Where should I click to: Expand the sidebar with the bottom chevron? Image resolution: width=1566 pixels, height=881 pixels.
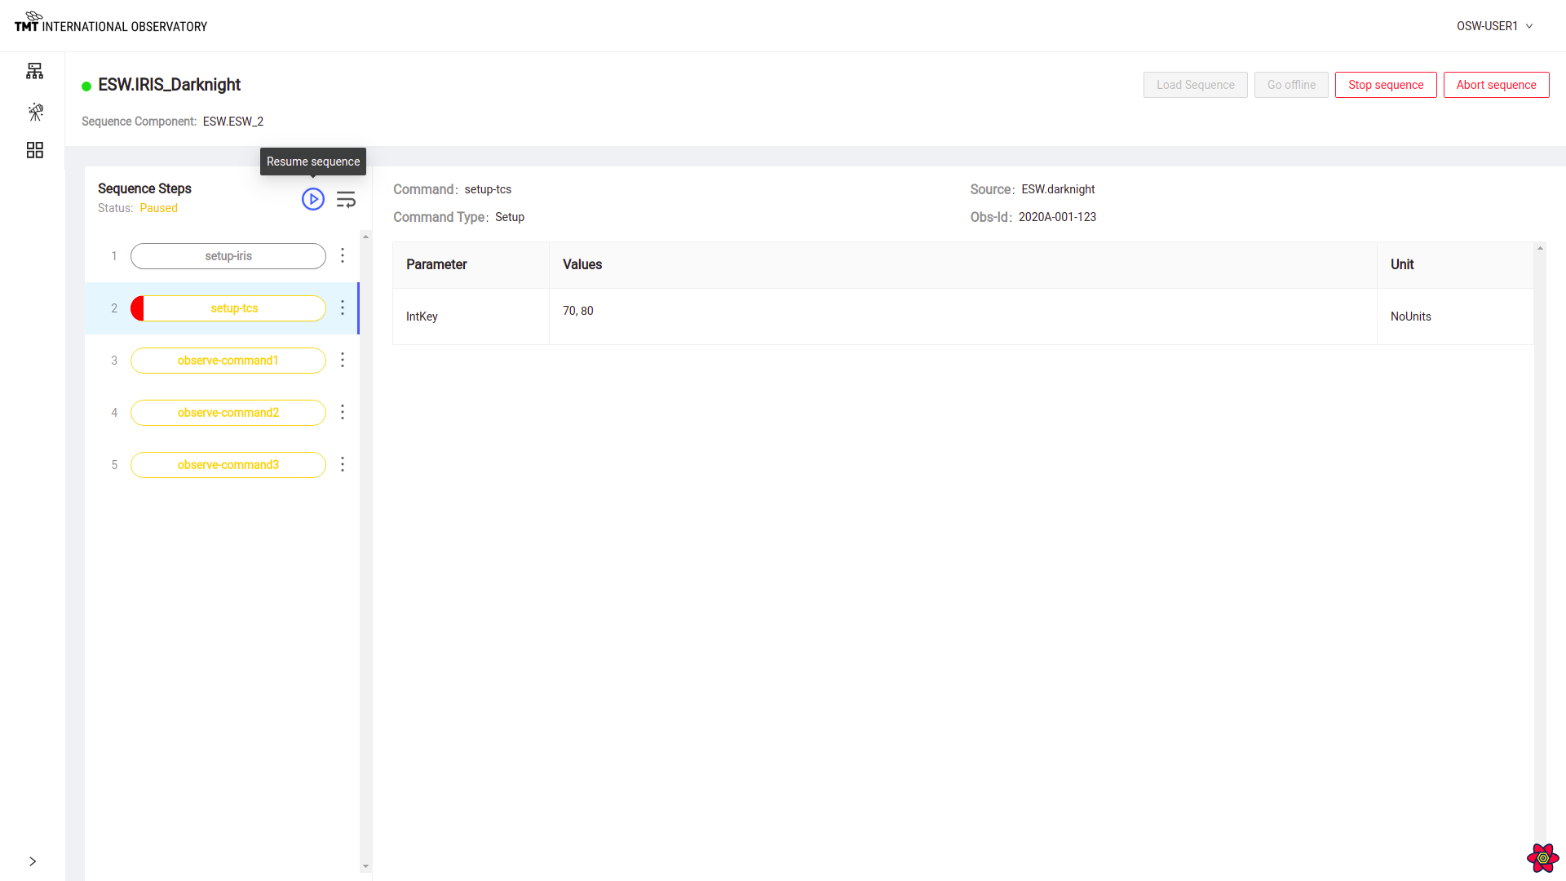tap(33, 861)
